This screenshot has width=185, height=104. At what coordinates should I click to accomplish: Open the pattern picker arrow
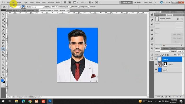(x=25, y=7)
